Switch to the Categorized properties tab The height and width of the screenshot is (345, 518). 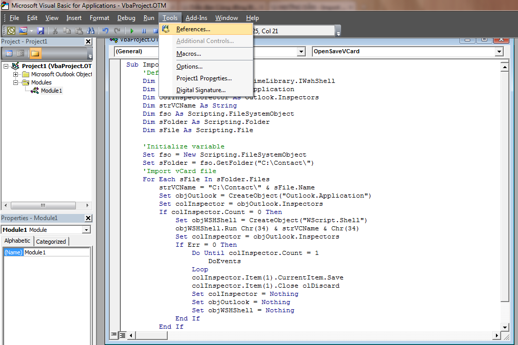[51, 242]
